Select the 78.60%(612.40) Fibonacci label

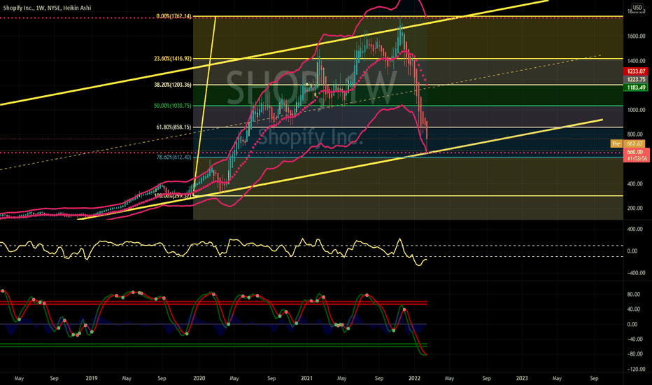(x=173, y=157)
